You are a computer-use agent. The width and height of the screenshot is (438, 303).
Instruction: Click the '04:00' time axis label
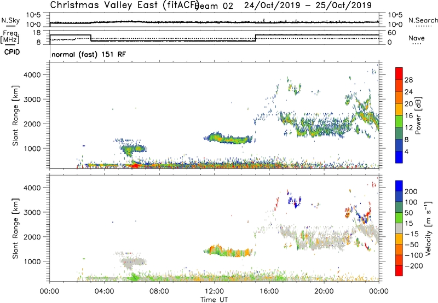click(x=105, y=292)
